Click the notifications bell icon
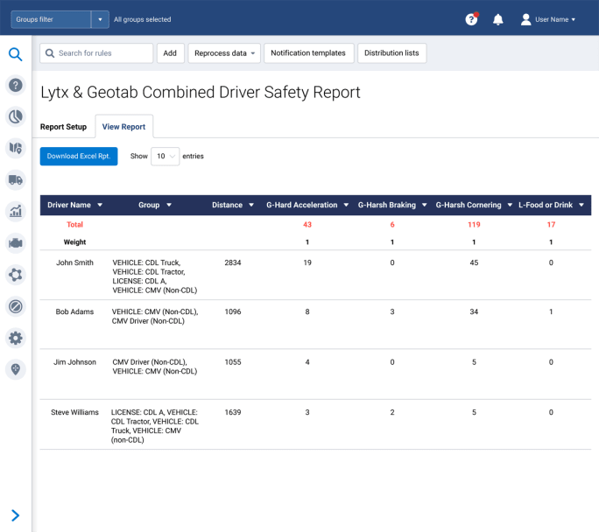 point(497,19)
